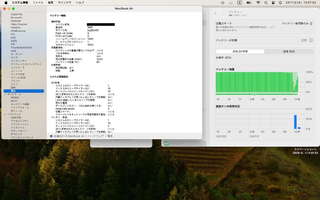The height and width of the screenshot is (200, 320).
Task: Open the ファイル menu in the menu bar
Action: tap(38, 2)
